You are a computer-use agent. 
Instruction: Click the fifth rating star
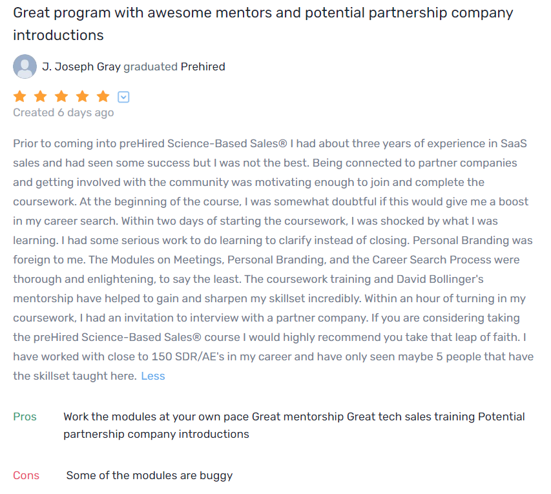click(103, 97)
